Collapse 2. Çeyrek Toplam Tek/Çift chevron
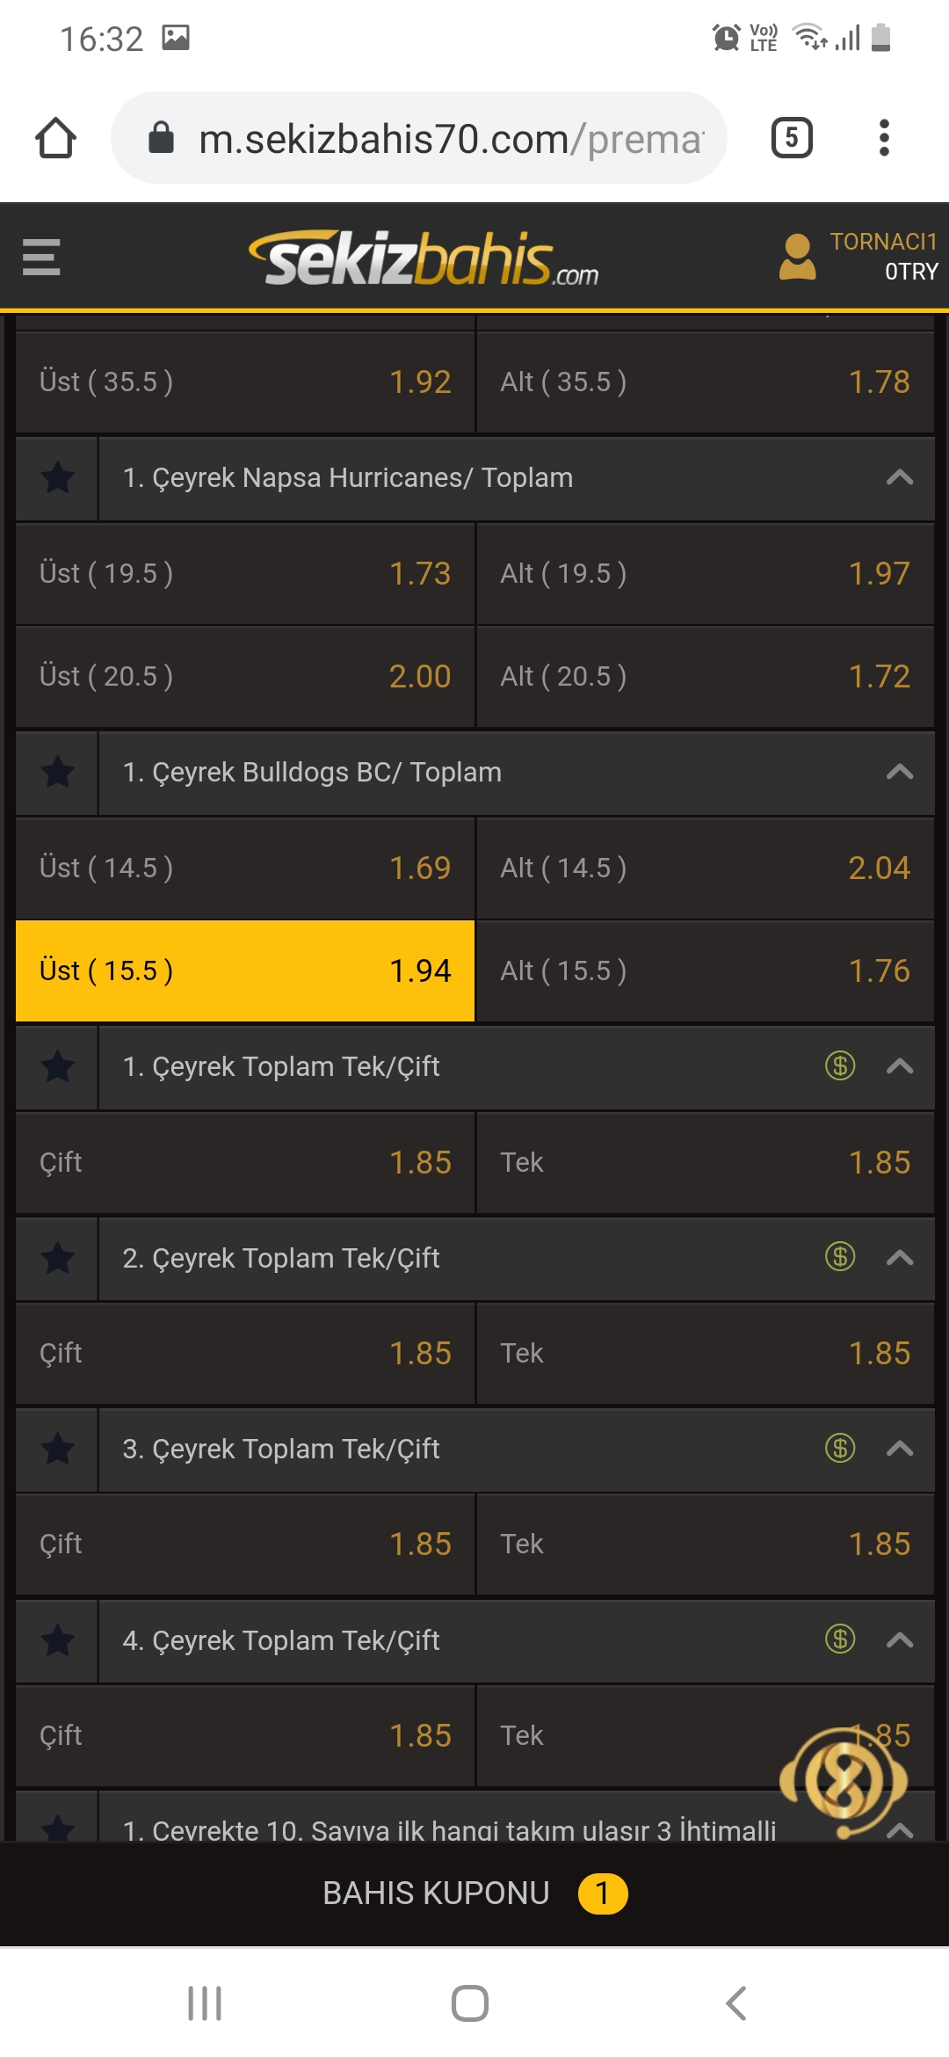This screenshot has width=949, height=2057. [900, 1258]
